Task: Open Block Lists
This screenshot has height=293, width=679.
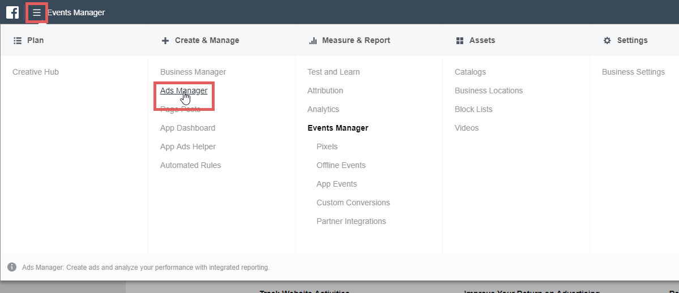Action: point(473,109)
